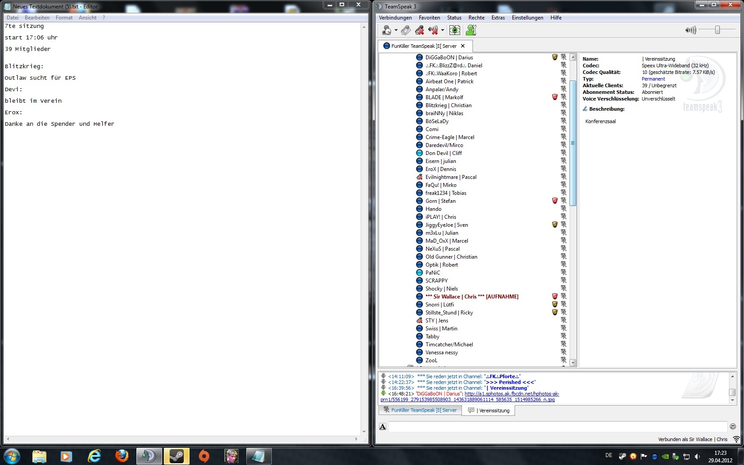Open the Rechte menu
Image resolution: width=744 pixels, height=465 pixels.
point(477,18)
